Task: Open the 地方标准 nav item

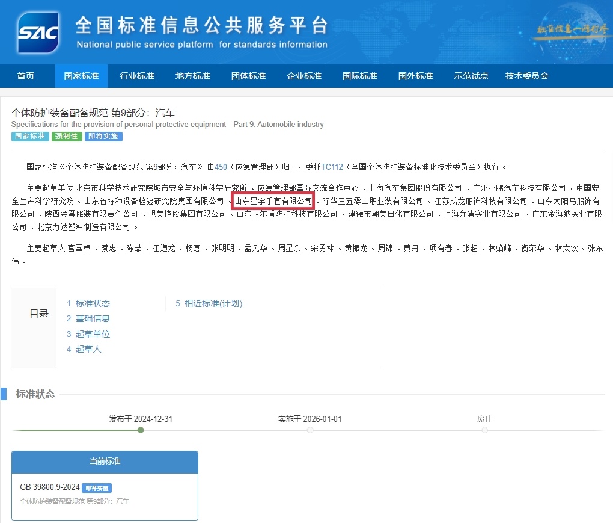Action: pos(193,76)
